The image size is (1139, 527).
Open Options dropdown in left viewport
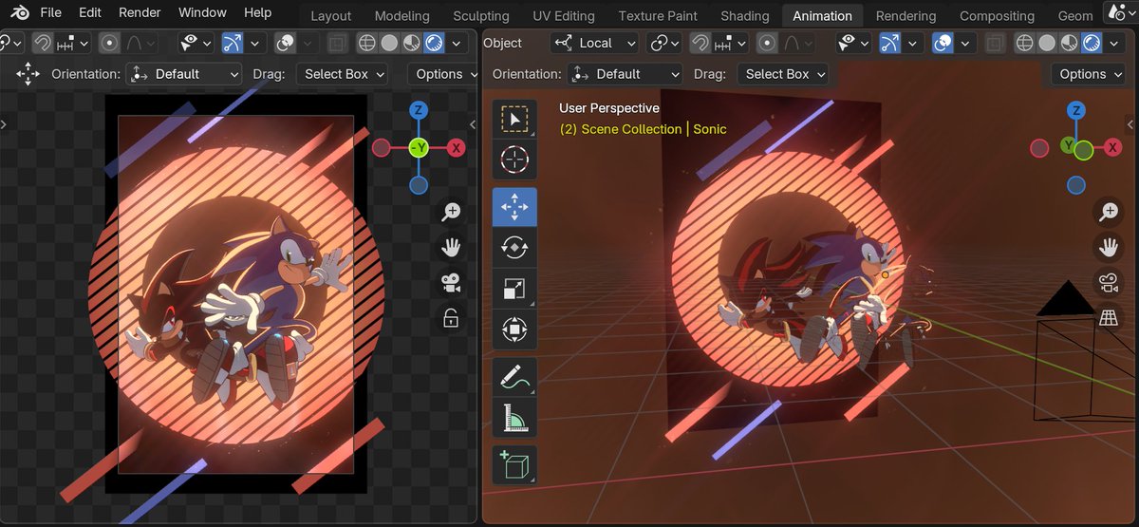(x=442, y=74)
